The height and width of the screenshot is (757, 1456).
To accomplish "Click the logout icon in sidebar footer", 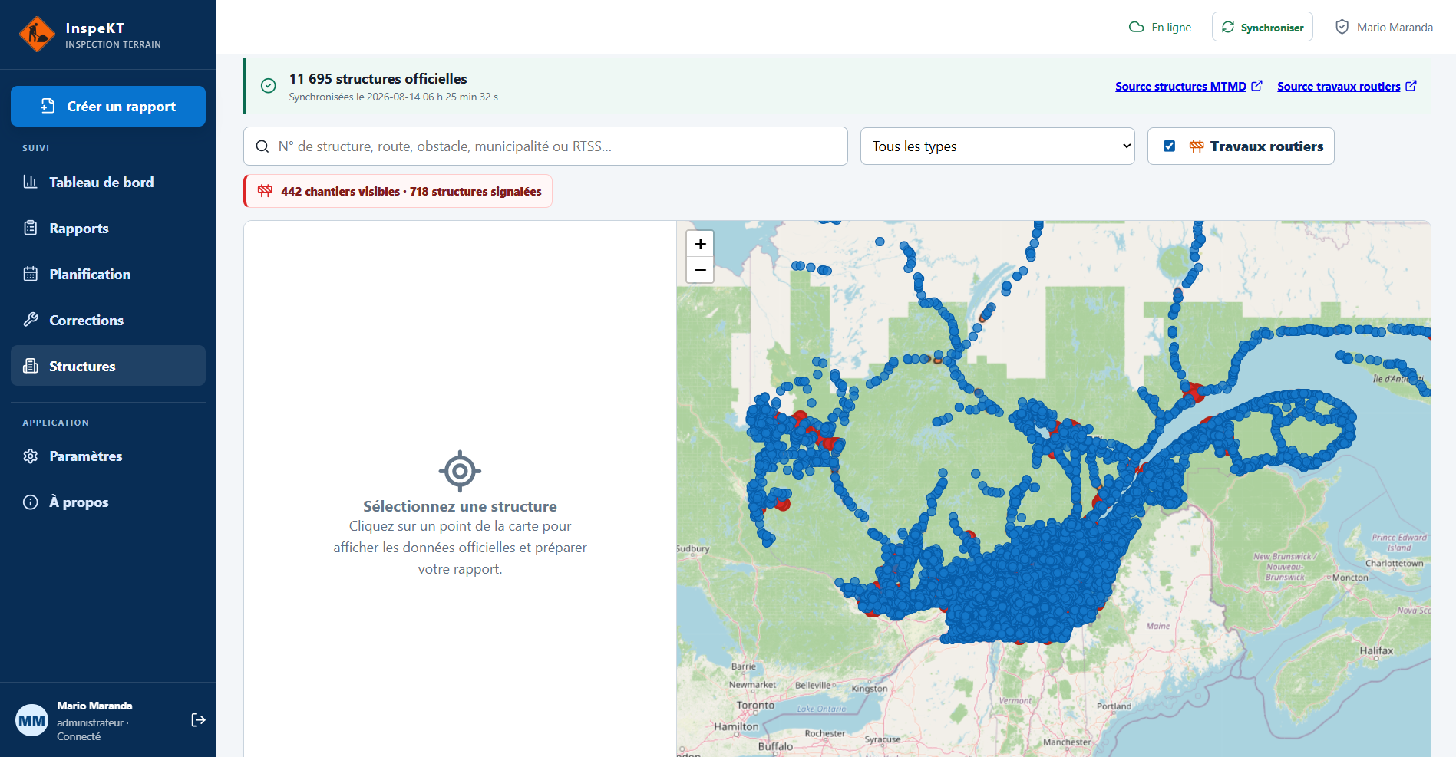I will (x=198, y=719).
